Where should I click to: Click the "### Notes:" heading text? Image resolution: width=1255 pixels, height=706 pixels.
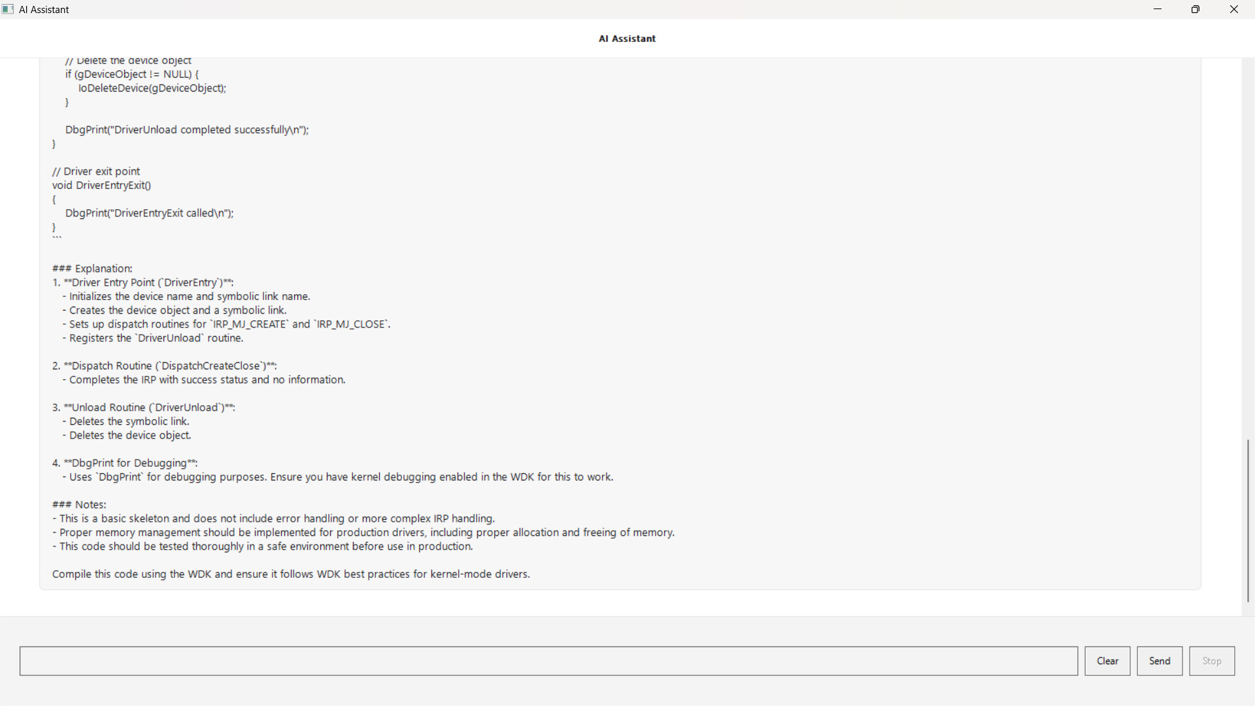pyautogui.click(x=79, y=505)
